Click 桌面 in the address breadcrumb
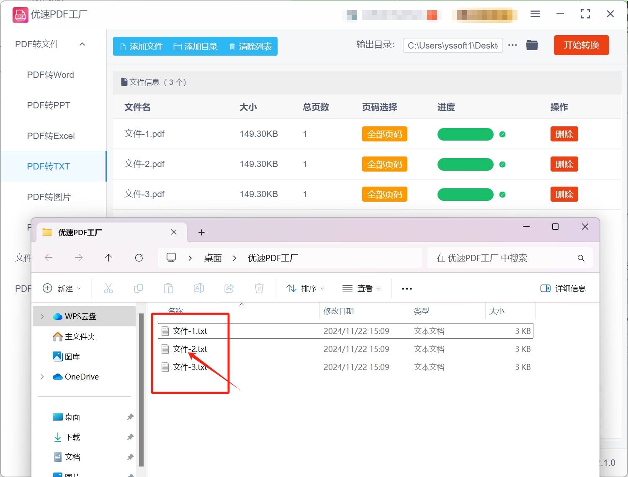 coord(213,258)
